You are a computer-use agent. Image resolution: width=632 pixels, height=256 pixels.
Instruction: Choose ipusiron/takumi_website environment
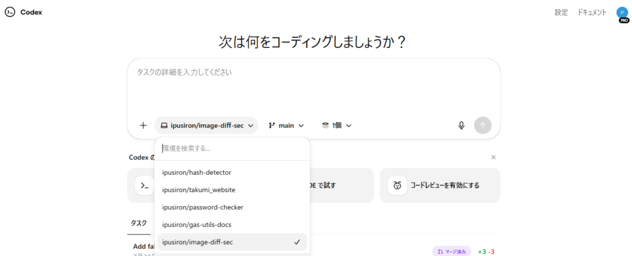(198, 190)
